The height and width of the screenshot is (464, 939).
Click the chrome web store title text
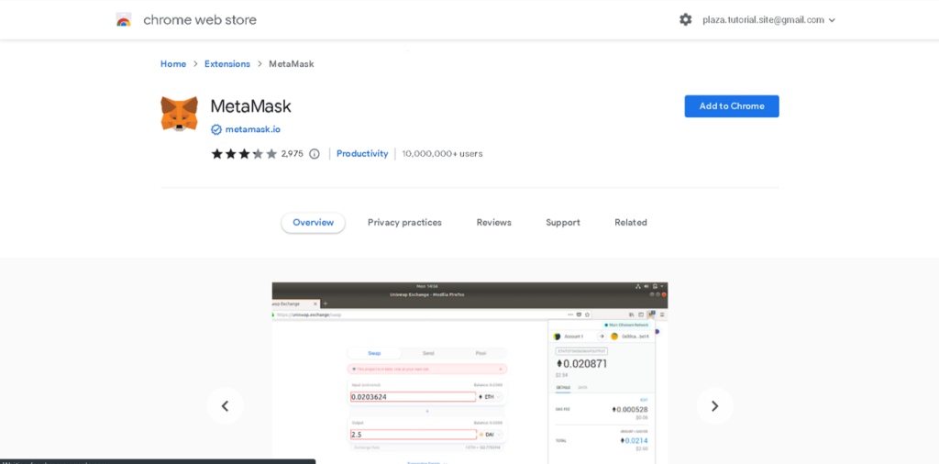(x=200, y=20)
